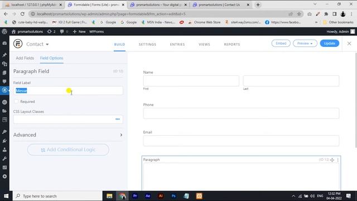Open the Paragraph field three-dot options
This screenshot has height=201, width=357.
337,160
